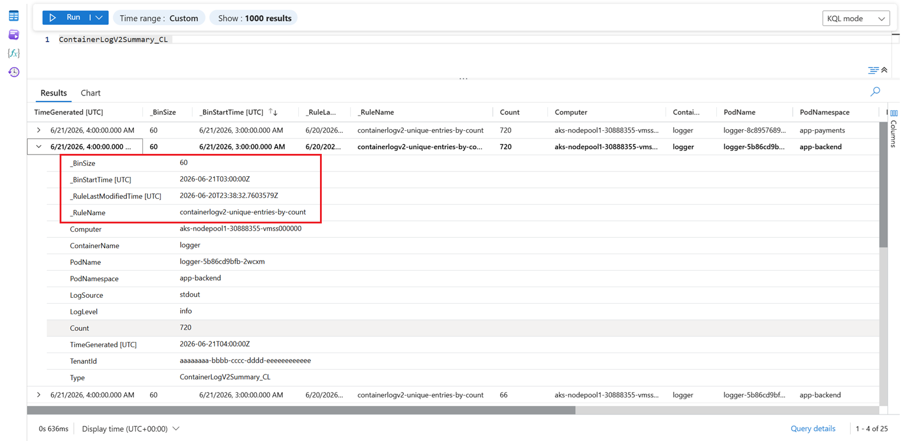908x441 pixels.
Task: Open the Functions (fx) sidebar icon
Action: pyautogui.click(x=13, y=53)
